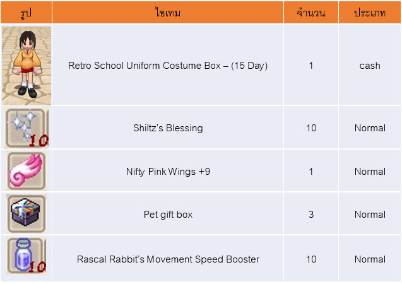The height and width of the screenshot is (284, 402).
Task: Click Rascal Rabbit's Movement Speed Booster text
Action: (x=168, y=259)
